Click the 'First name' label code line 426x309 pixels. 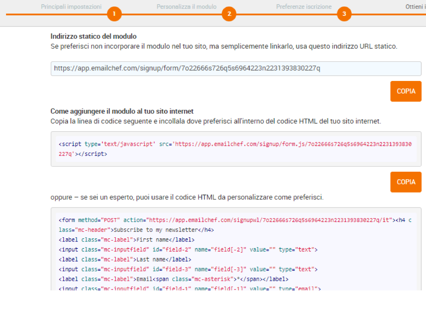tap(126, 240)
